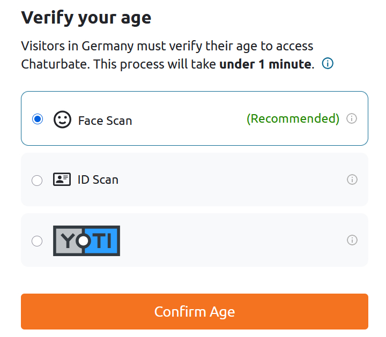Show info for the Yoti option
Viewport: 386px width, 337px height.
[x=352, y=240]
